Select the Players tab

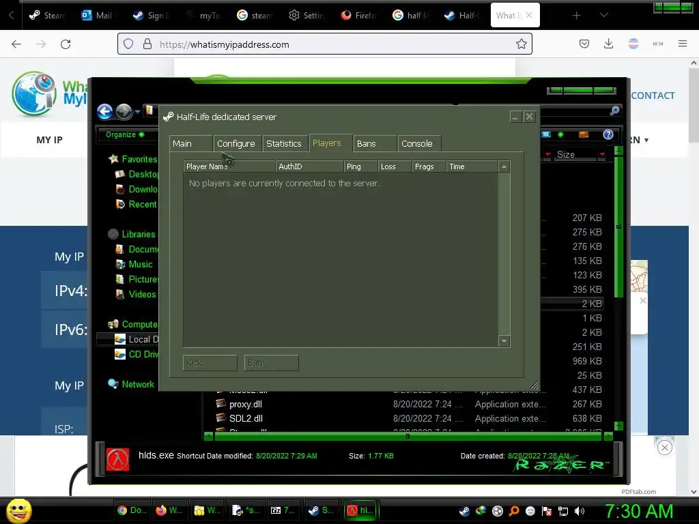click(x=330, y=143)
